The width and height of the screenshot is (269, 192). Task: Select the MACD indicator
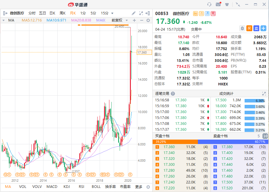[x=52, y=187]
